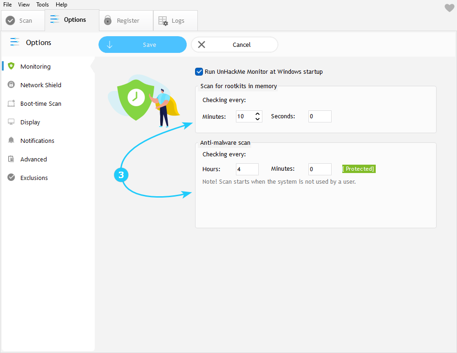Click the Notifications bell icon
457x353 pixels.
(x=11, y=141)
